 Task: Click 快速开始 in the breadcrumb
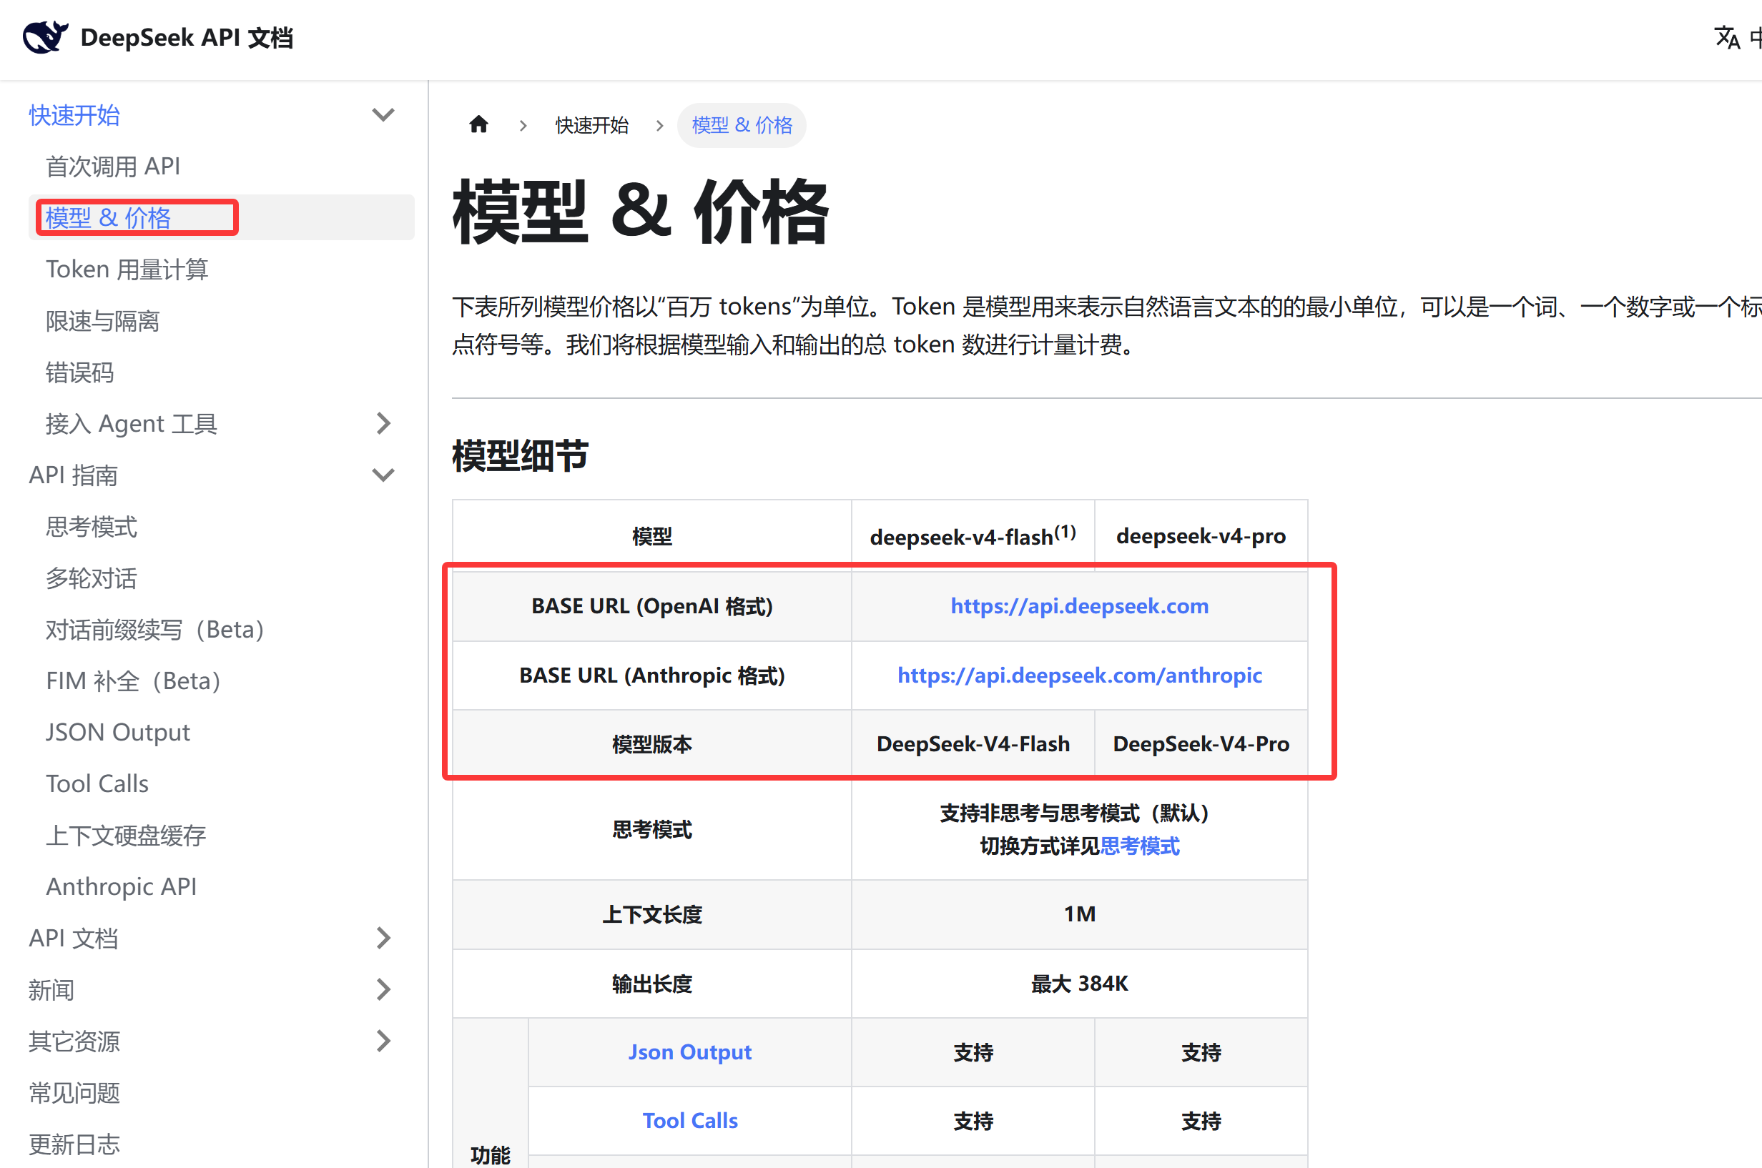pos(591,124)
